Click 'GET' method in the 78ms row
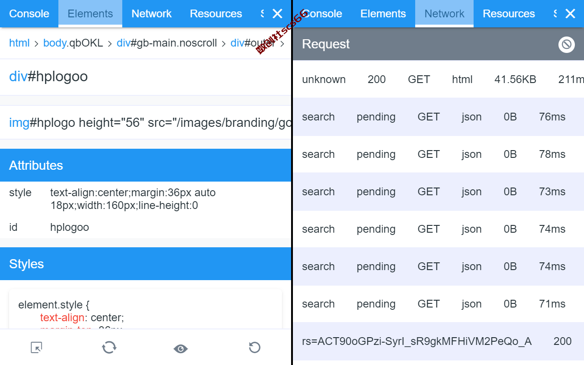Viewport: 584px width, 365px height. [428, 154]
